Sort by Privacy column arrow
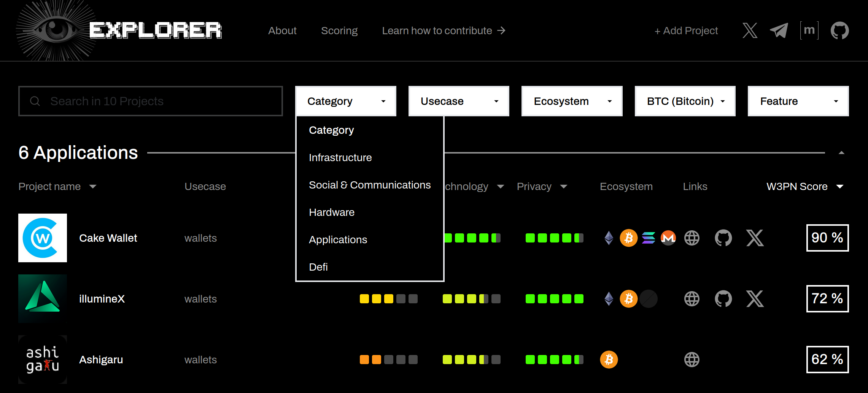This screenshot has height=393, width=868. pos(564,187)
